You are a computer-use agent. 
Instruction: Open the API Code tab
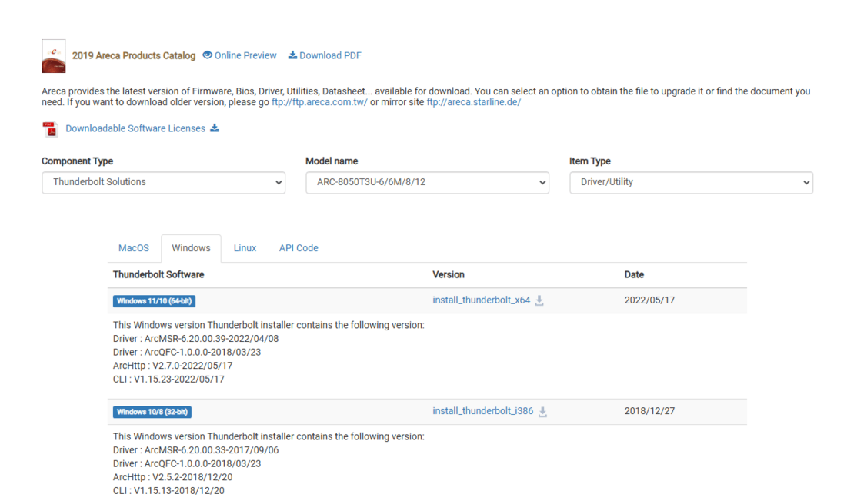(299, 247)
